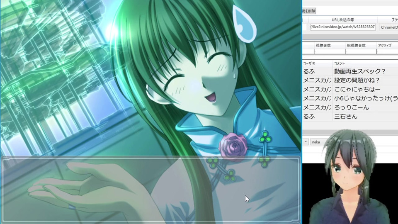
Task: Click the partly visible 削除 (delete connection) button
Action: pyautogui.click(x=309, y=11)
